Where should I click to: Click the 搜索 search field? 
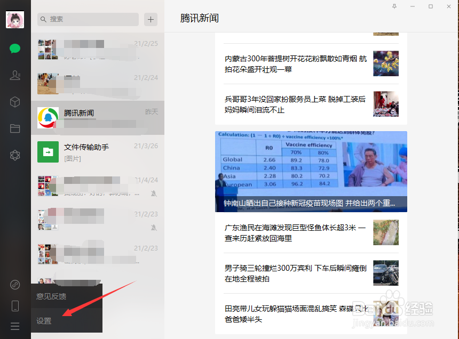[x=88, y=19]
